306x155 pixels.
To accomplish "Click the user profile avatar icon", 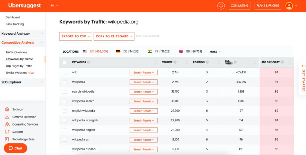I will (289, 6).
